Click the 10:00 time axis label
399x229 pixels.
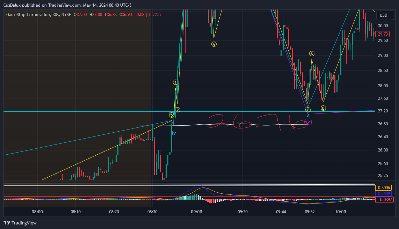click(x=340, y=212)
